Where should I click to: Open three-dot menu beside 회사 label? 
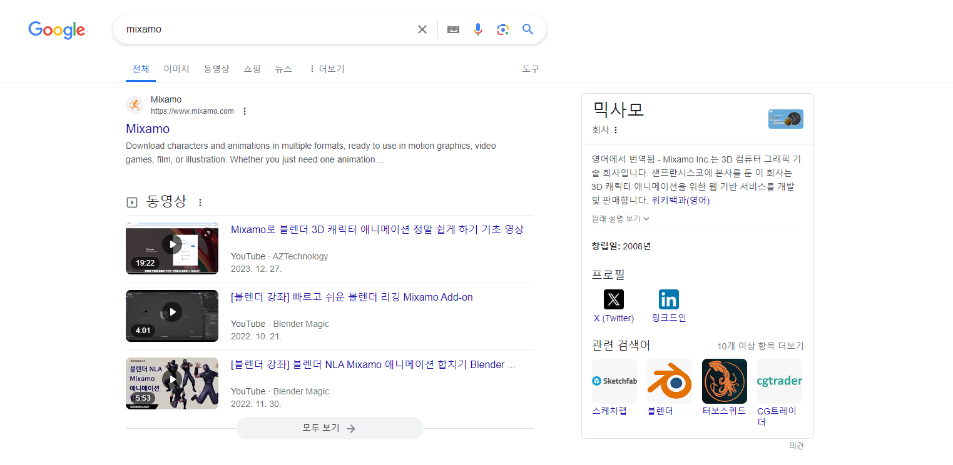pos(616,130)
